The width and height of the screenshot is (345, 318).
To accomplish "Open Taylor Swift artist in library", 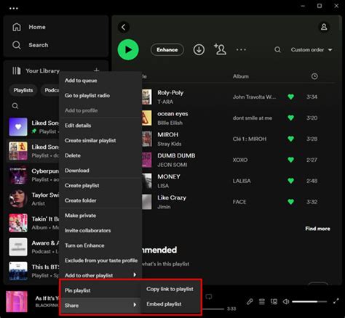I will [x=33, y=199].
